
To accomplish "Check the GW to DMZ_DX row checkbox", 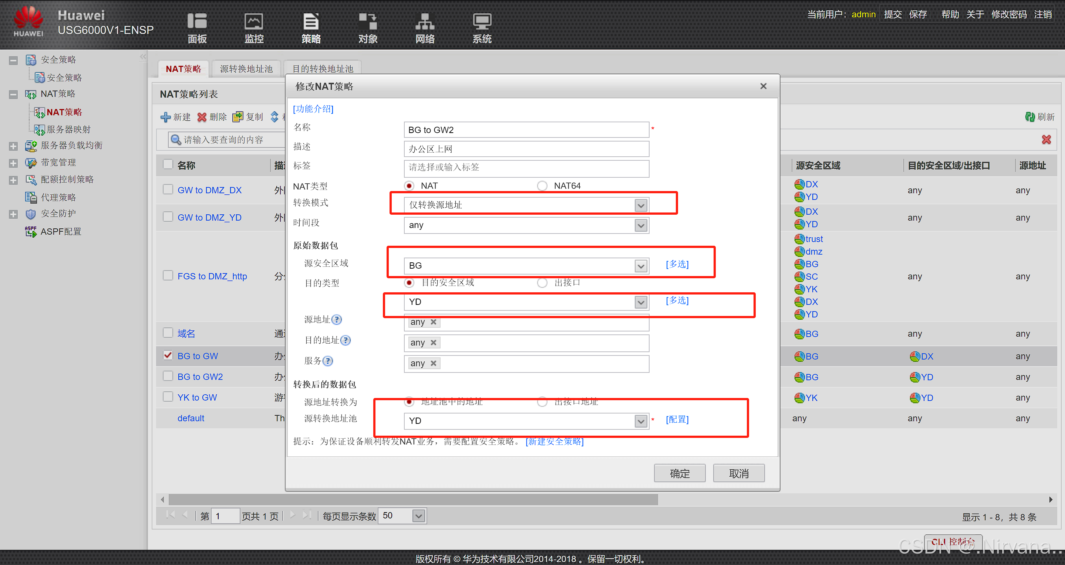I will click(168, 189).
